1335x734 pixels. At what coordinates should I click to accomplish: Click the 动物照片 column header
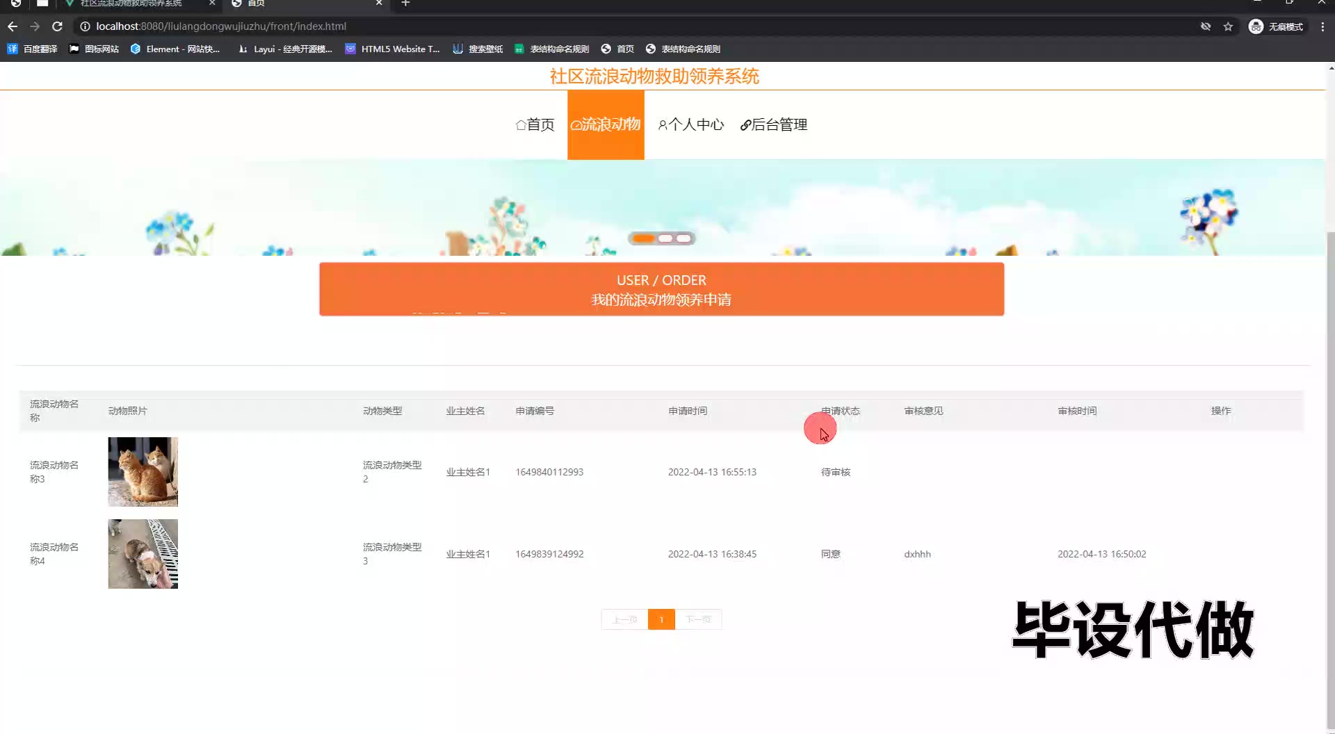pyautogui.click(x=128, y=411)
